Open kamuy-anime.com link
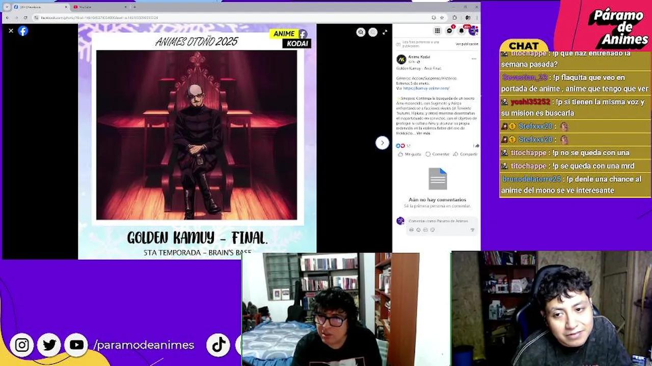 tap(426, 88)
